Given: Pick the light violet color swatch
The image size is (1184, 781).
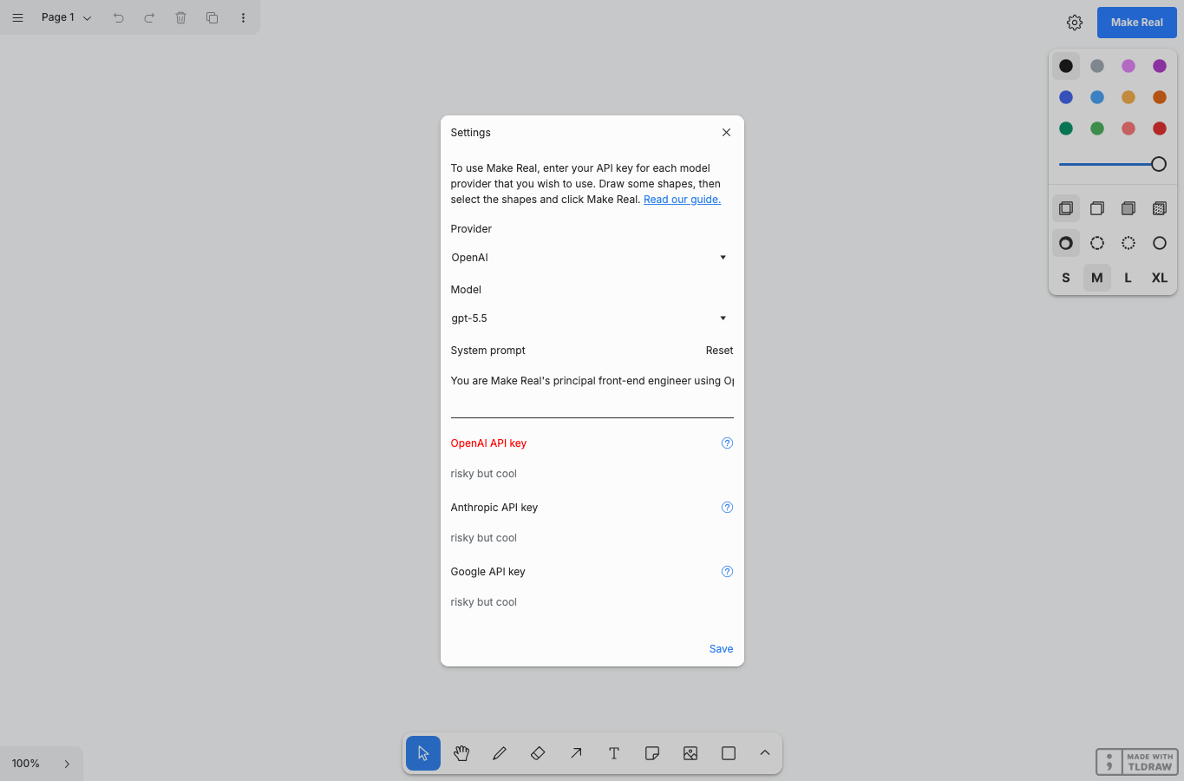Looking at the screenshot, I should click(1128, 66).
